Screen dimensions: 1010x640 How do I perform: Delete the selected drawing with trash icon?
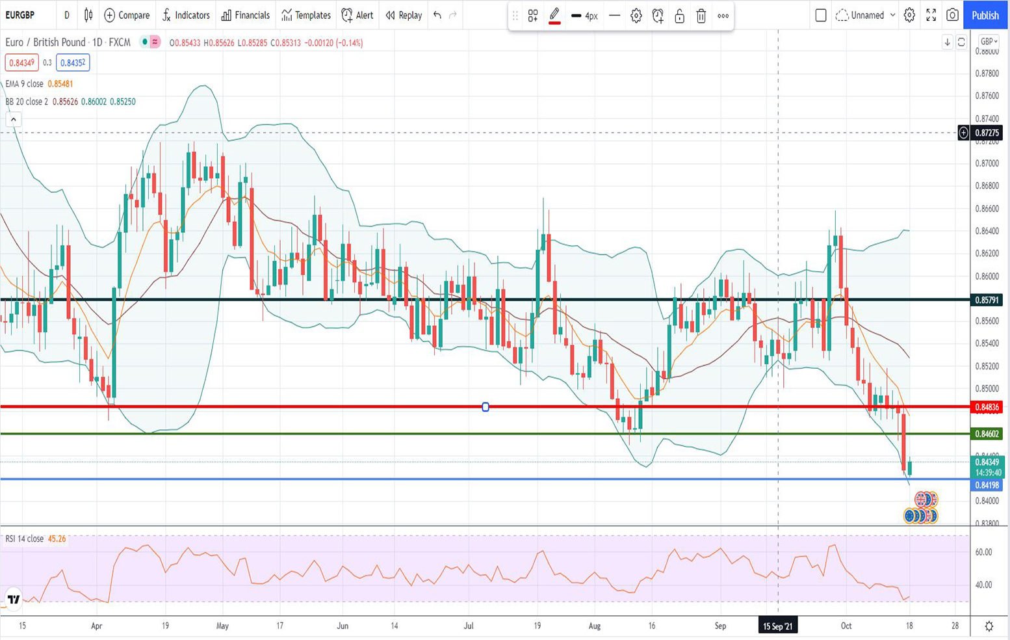(701, 16)
